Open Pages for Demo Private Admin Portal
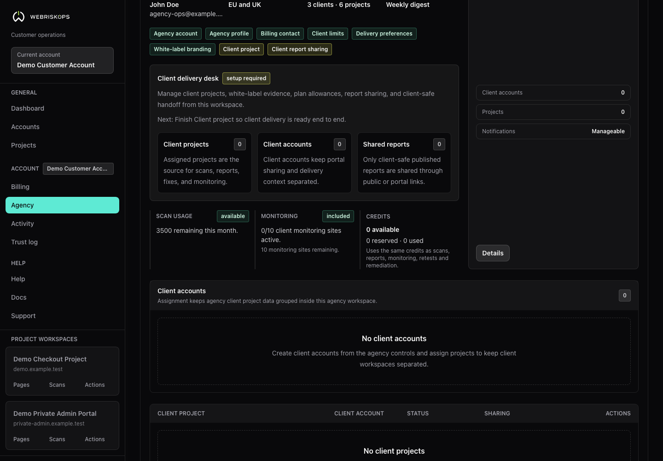663x461 pixels. click(x=21, y=439)
